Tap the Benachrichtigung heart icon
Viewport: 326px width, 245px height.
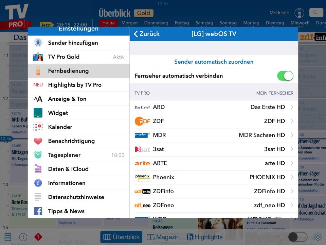click(38, 141)
